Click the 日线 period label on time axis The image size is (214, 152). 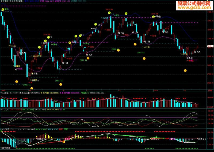(210, 91)
